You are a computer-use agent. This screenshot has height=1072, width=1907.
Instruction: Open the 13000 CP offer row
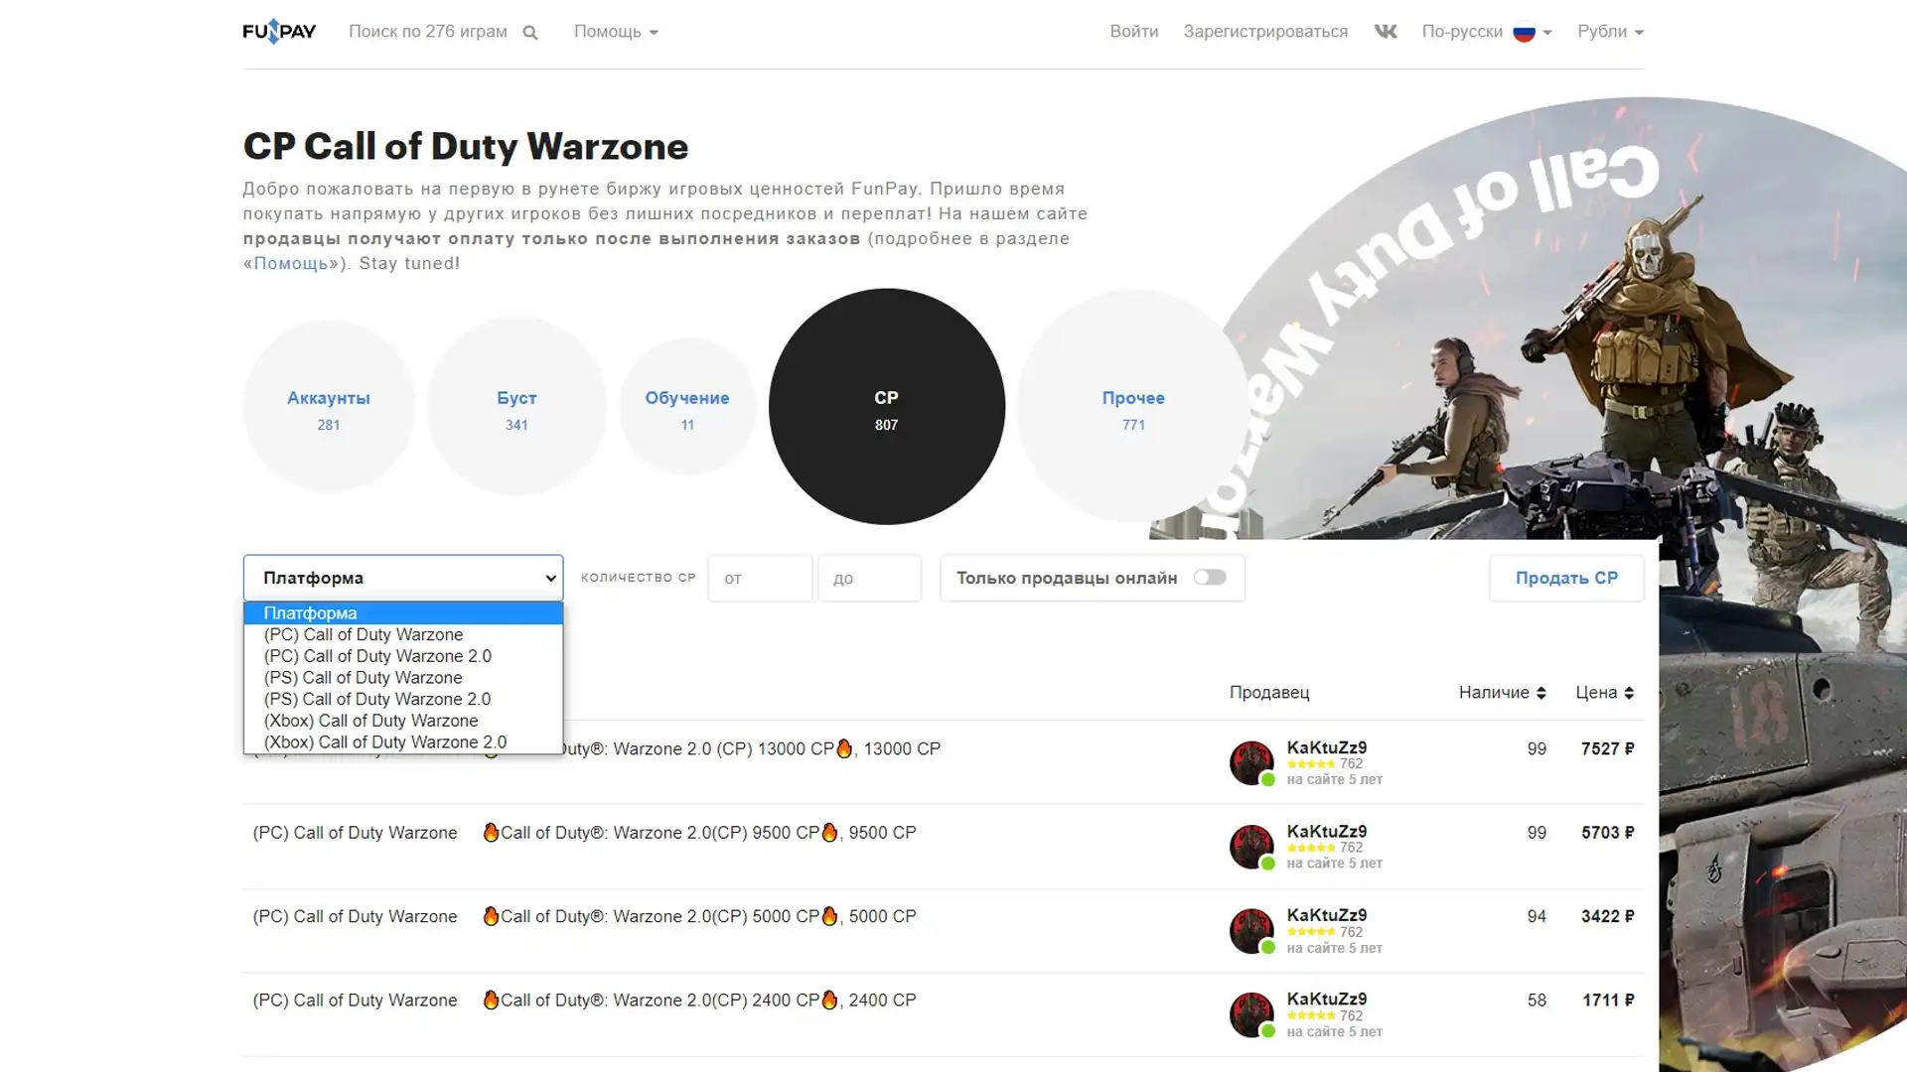pyautogui.click(x=944, y=762)
